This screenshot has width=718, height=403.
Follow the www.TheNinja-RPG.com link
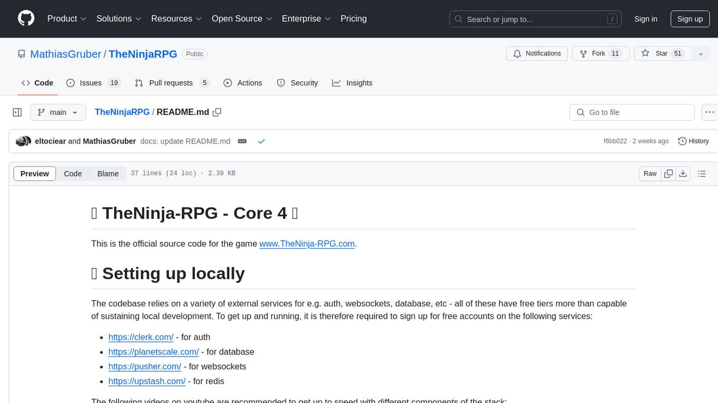307,244
